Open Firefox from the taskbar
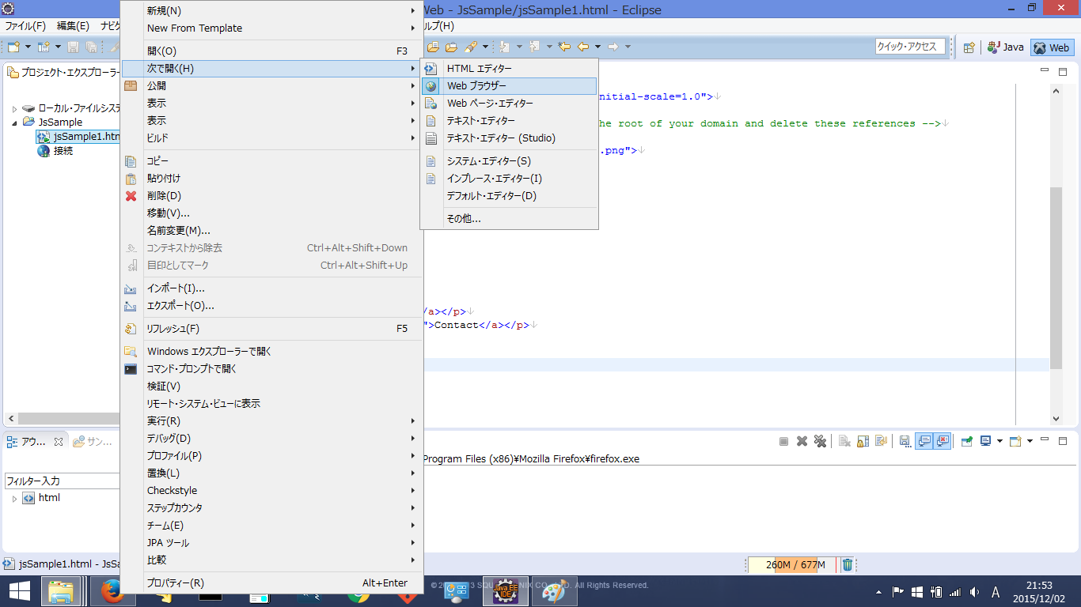The image size is (1081, 607). (x=112, y=591)
